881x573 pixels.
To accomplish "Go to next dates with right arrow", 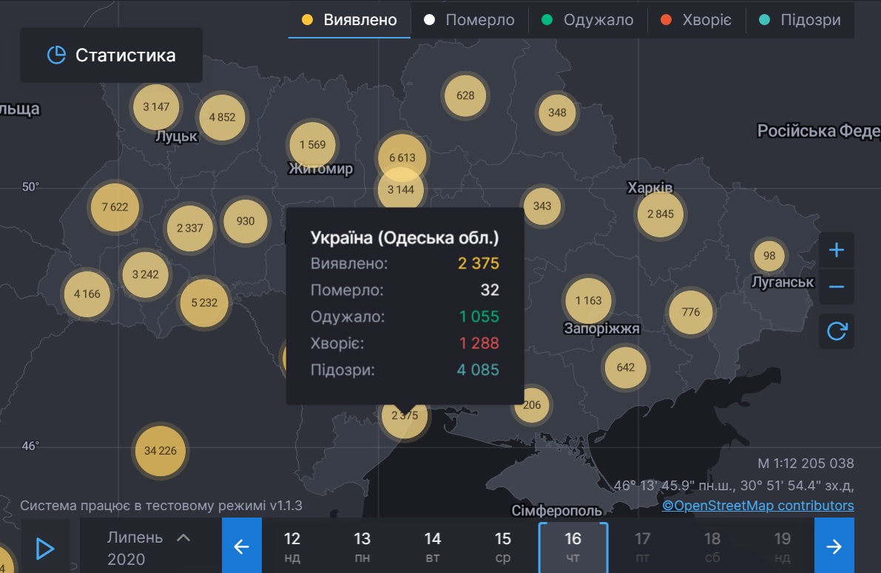I will pos(834,546).
